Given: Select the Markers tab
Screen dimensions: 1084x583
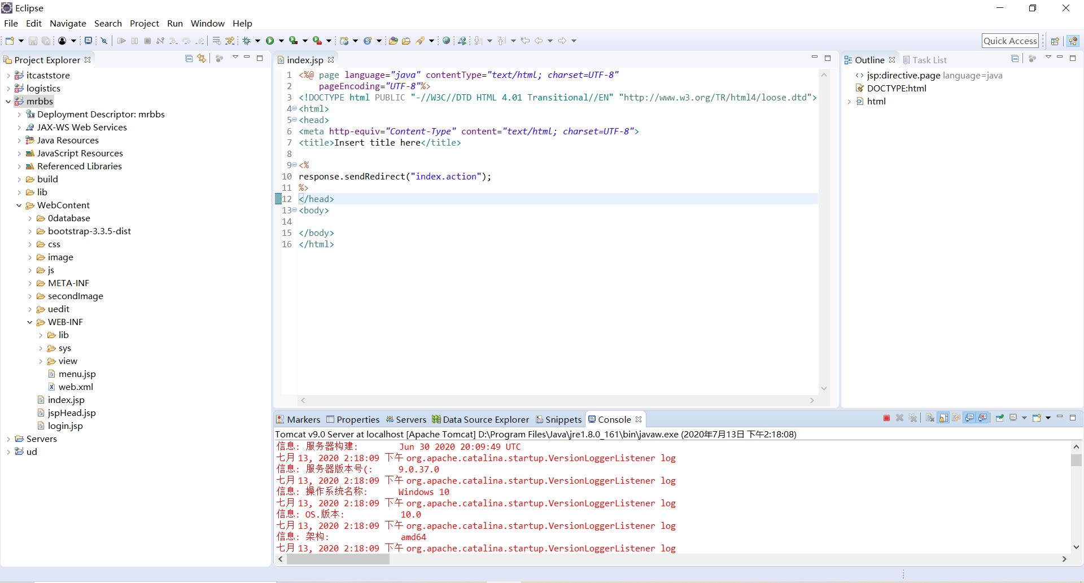Looking at the screenshot, I should coord(298,419).
